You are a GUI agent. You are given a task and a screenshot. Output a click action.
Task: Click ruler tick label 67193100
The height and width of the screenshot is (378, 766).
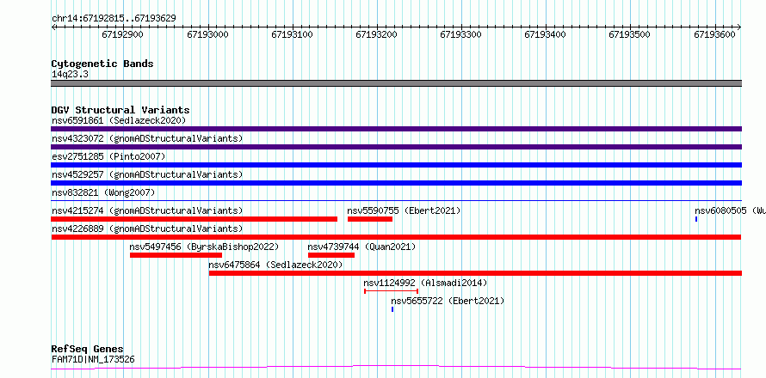pos(293,34)
